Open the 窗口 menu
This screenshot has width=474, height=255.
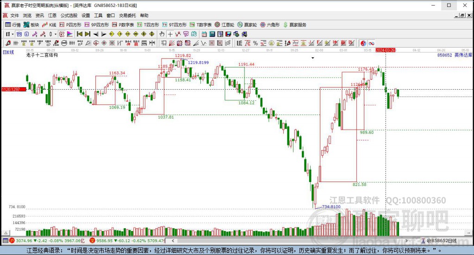[x=111, y=15]
